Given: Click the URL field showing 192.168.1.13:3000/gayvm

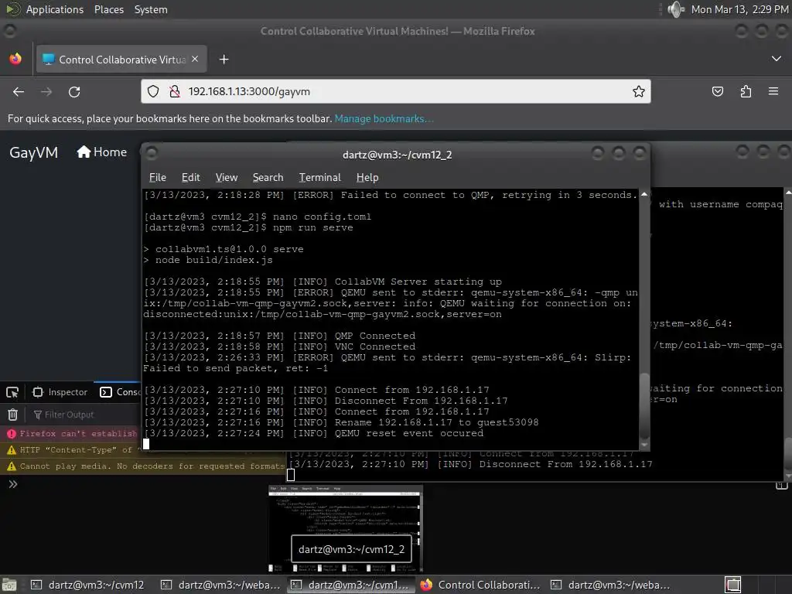Looking at the screenshot, I should click(395, 91).
